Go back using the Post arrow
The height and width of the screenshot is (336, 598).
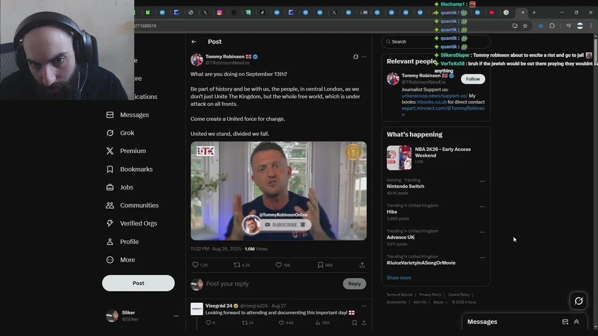pyautogui.click(x=194, y=42)
